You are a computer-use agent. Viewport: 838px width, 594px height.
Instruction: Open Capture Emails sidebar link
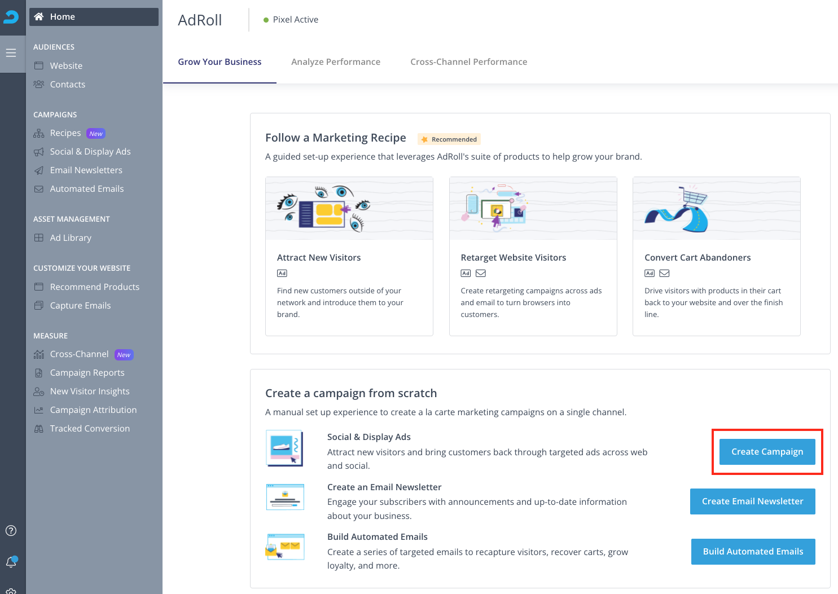(80, 306)
